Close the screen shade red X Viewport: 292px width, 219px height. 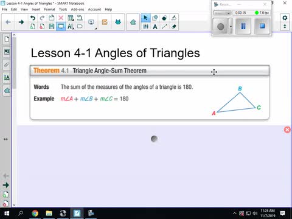click(x=287, y=130)
